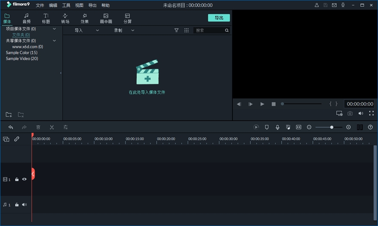Viewport: 378px width, 226px height.
Task: Toggle the lock on video track 1
Action: 17,180
